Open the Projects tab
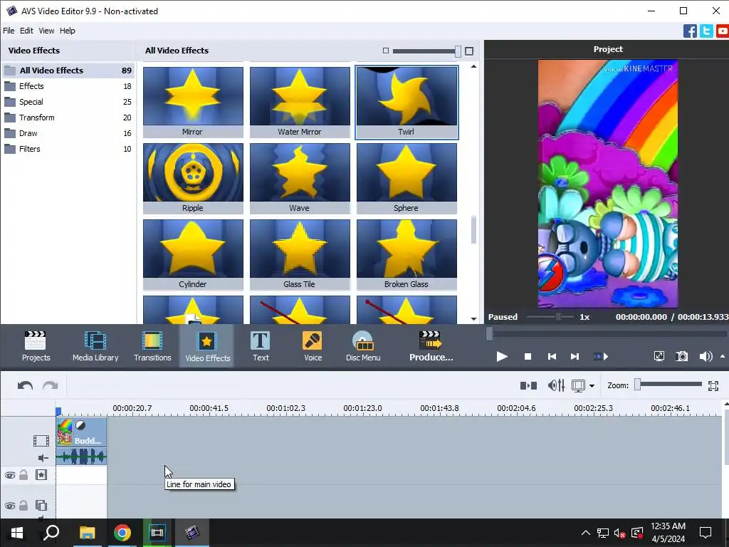729x547 pixels. [x=36, y=346]
